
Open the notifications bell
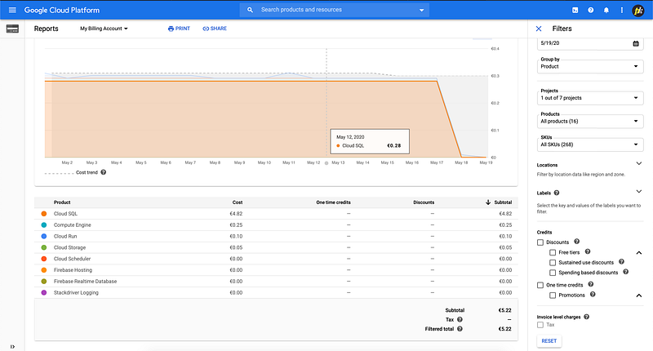(606, 10)
